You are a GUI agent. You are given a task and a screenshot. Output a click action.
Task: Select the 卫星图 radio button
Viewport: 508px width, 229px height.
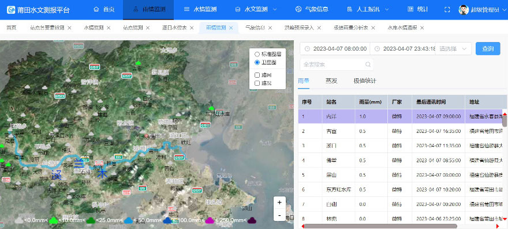coord(257,62)
